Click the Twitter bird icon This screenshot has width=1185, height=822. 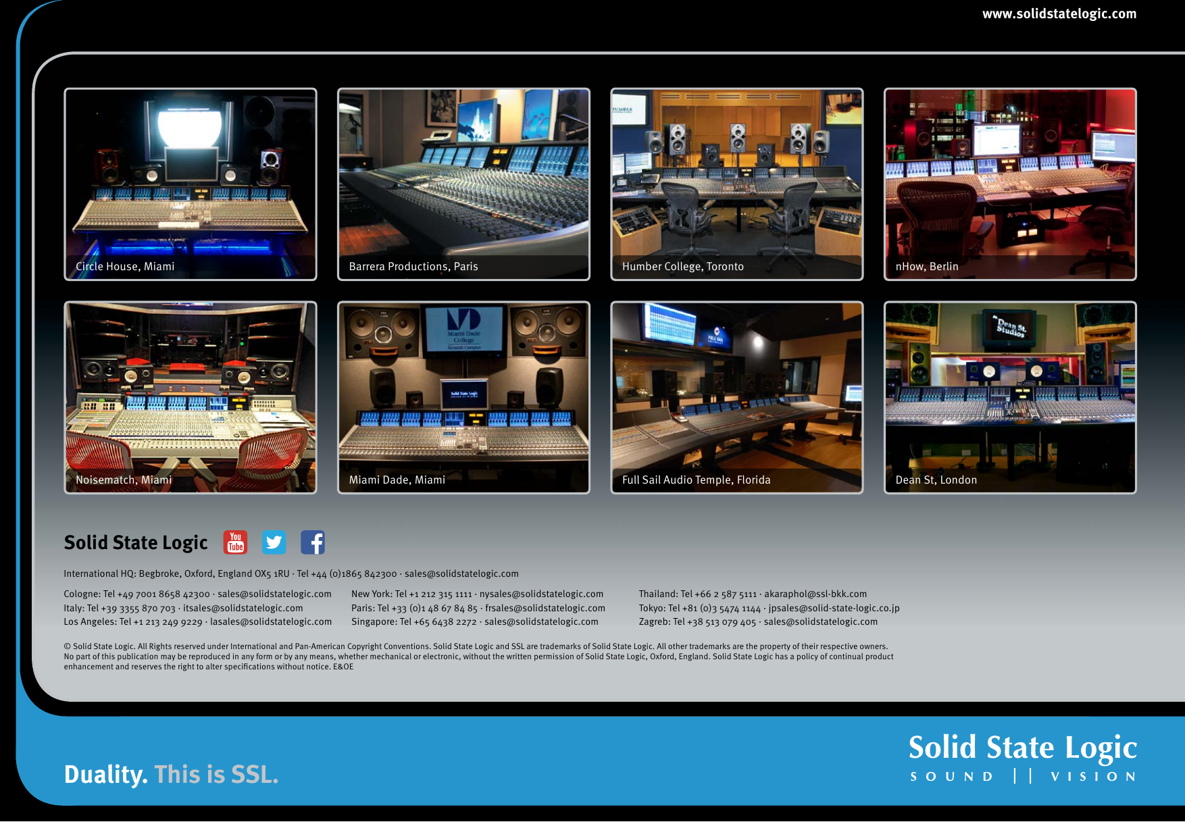click(x=274, y=542)
